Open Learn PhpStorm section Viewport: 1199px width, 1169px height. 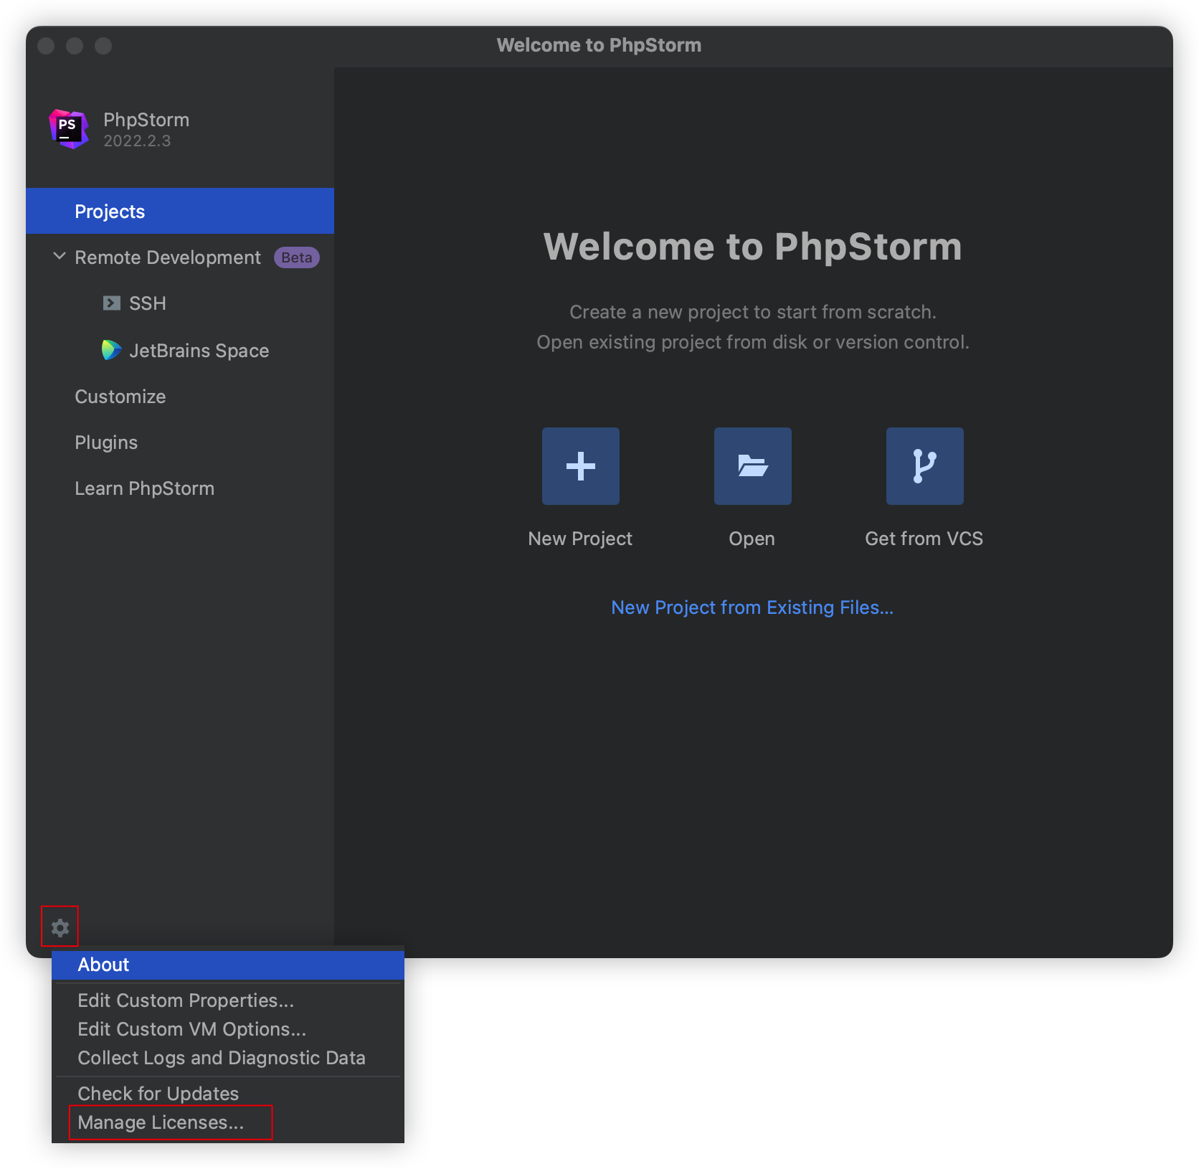144,488
